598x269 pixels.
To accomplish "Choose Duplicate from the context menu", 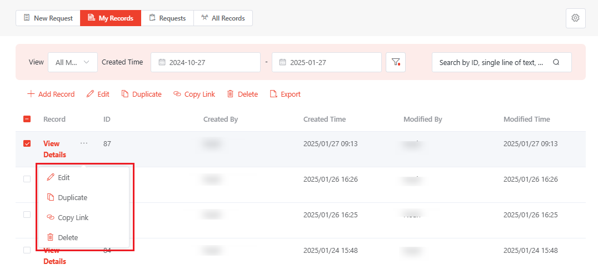I will (x=72, y=197).
